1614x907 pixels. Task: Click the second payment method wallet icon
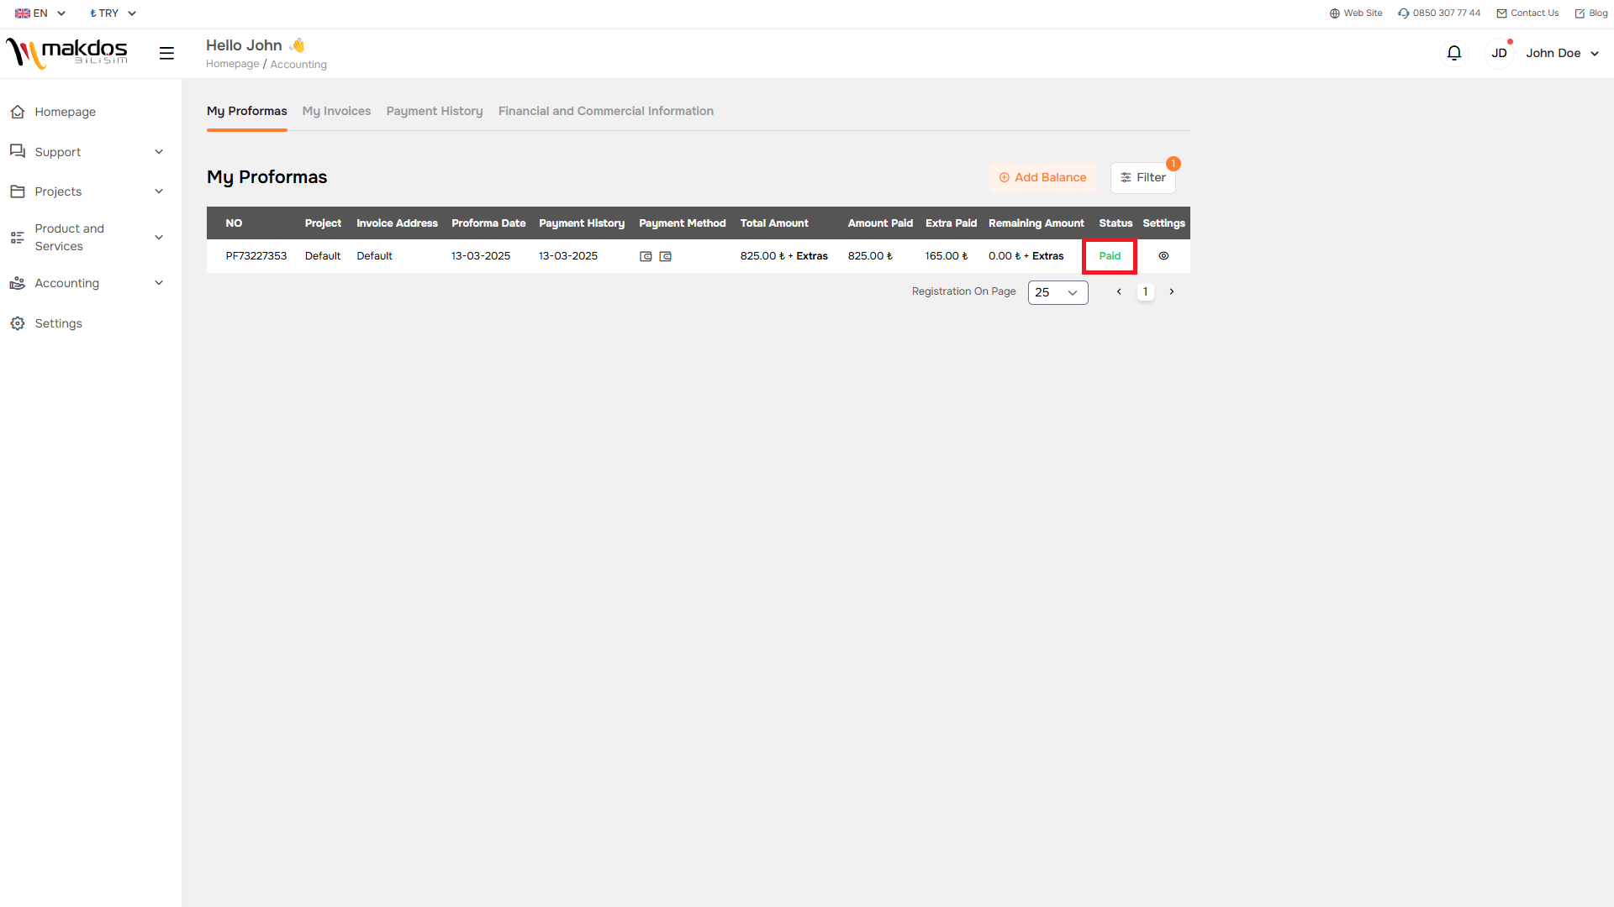(x=665, y=256)
